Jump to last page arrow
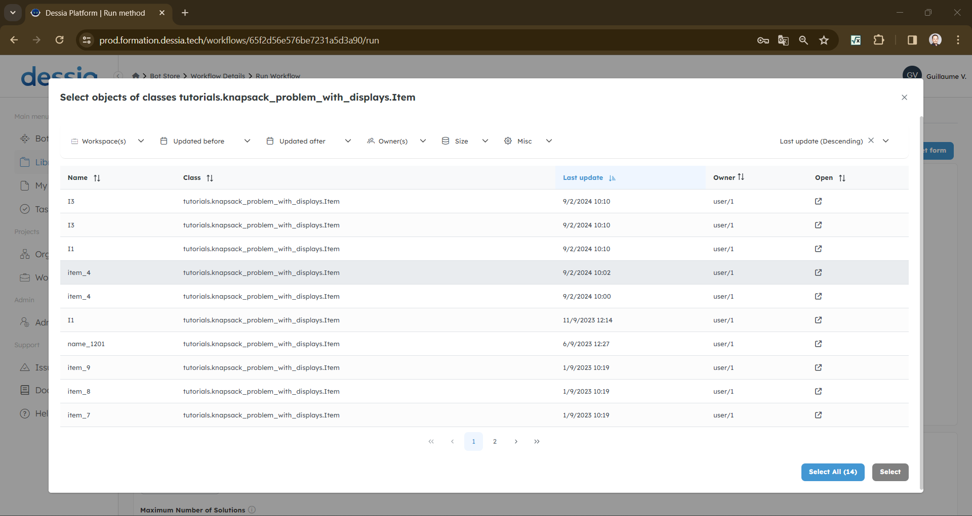The height and width of the screenshot is (516, 972). [x=537, y=441]
